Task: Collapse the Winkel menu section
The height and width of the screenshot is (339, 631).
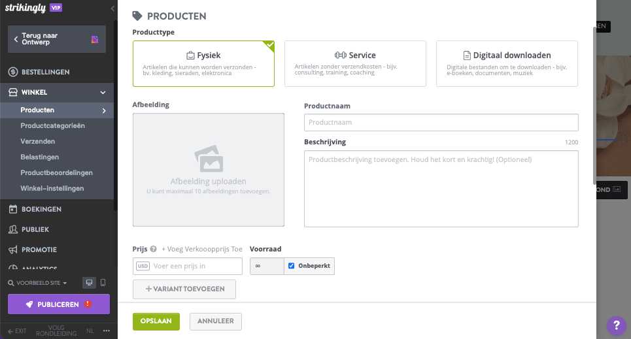Action: [103, 93]
